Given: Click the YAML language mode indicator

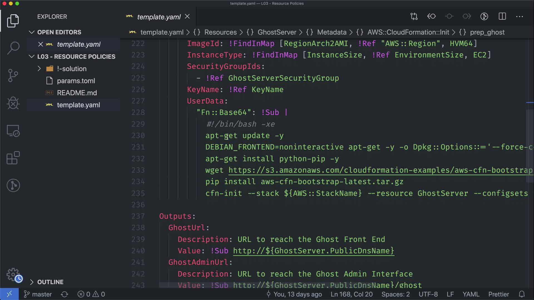Looking at the screenshot, I should point(471,294).
